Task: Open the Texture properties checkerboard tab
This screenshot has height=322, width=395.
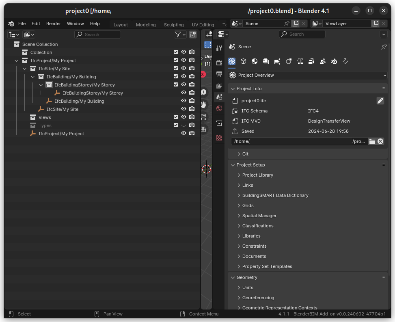Action: (219, 138)
